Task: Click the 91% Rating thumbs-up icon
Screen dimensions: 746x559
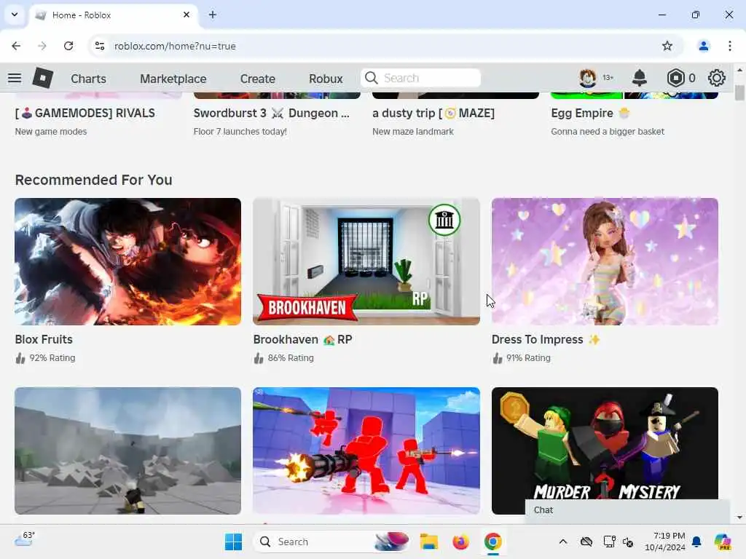Action: 497,358
